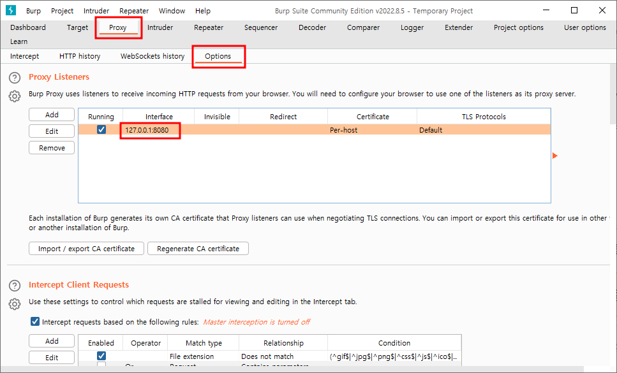Screen dimensions: 617x373
Task: Open the Project options tab
Action: tap(519, 27)
